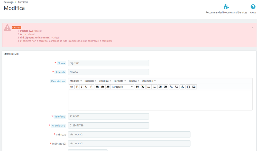The width and height of the screenshot is (257, 151).
Task: Click the Descrizione field label
Action: click(58, 81)
